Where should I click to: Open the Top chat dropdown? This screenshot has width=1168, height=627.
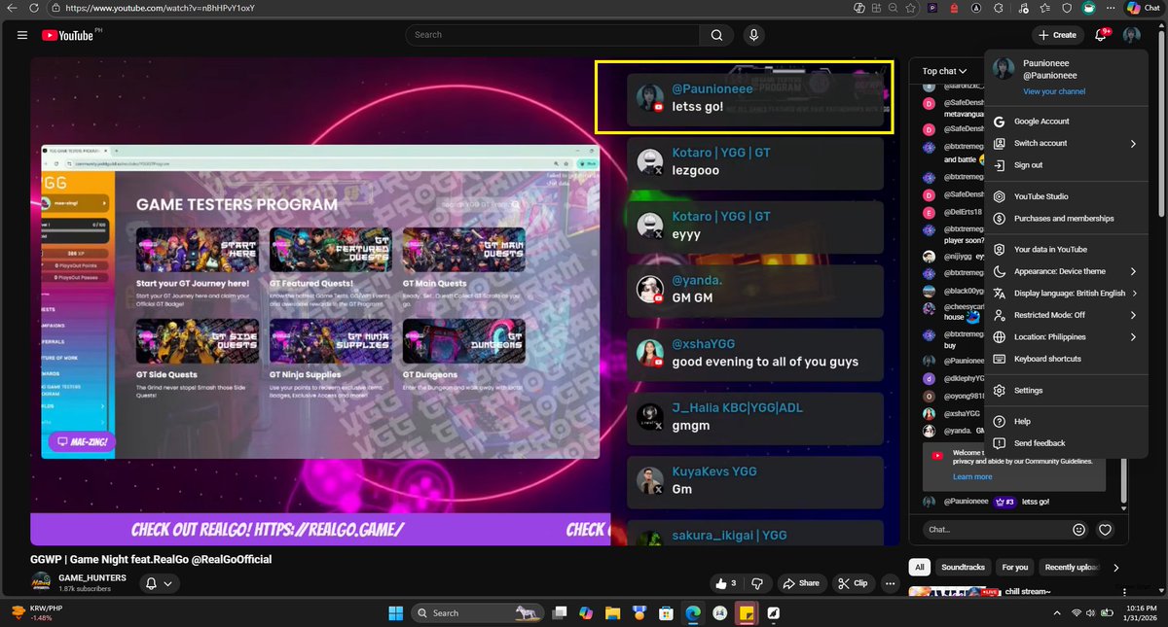pos(944,71)
